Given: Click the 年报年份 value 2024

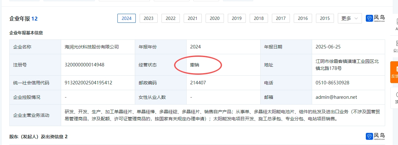Looking at the screenshot, I should [195, 47].
